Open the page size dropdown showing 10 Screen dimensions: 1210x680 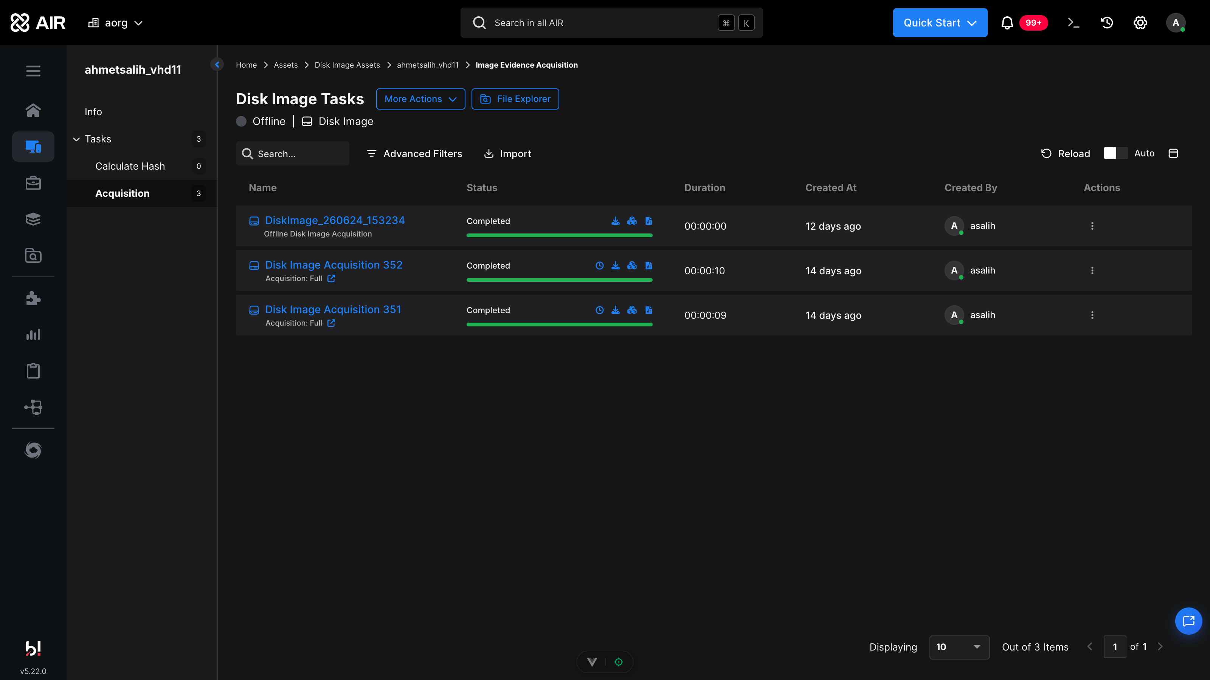point(959,647)
